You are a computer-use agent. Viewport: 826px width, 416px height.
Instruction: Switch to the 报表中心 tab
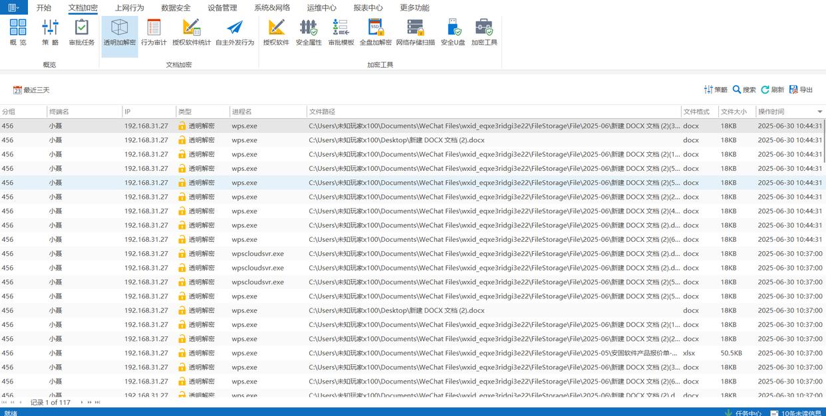click(368, 8)
